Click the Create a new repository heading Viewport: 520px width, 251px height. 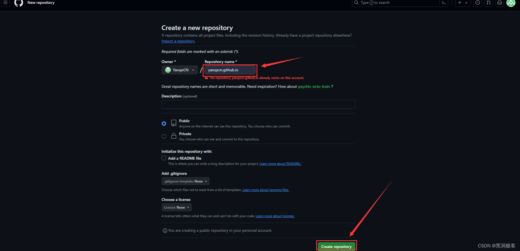click(x=197, y=28)
